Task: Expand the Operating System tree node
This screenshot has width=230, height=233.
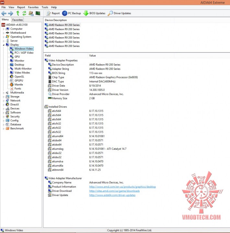Action: point(4,37)
